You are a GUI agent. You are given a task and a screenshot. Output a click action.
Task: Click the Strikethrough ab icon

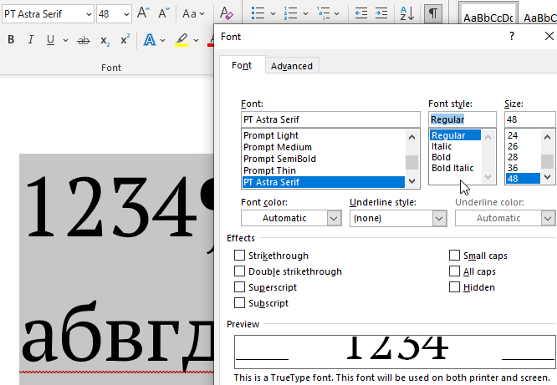coord(84,40)
